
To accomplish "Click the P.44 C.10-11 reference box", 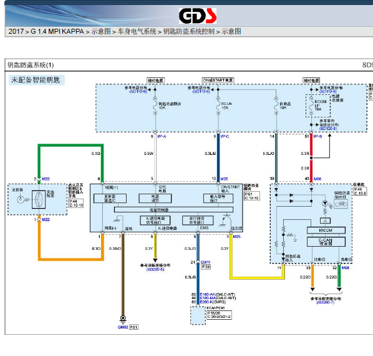I will [x=76, y=203].
